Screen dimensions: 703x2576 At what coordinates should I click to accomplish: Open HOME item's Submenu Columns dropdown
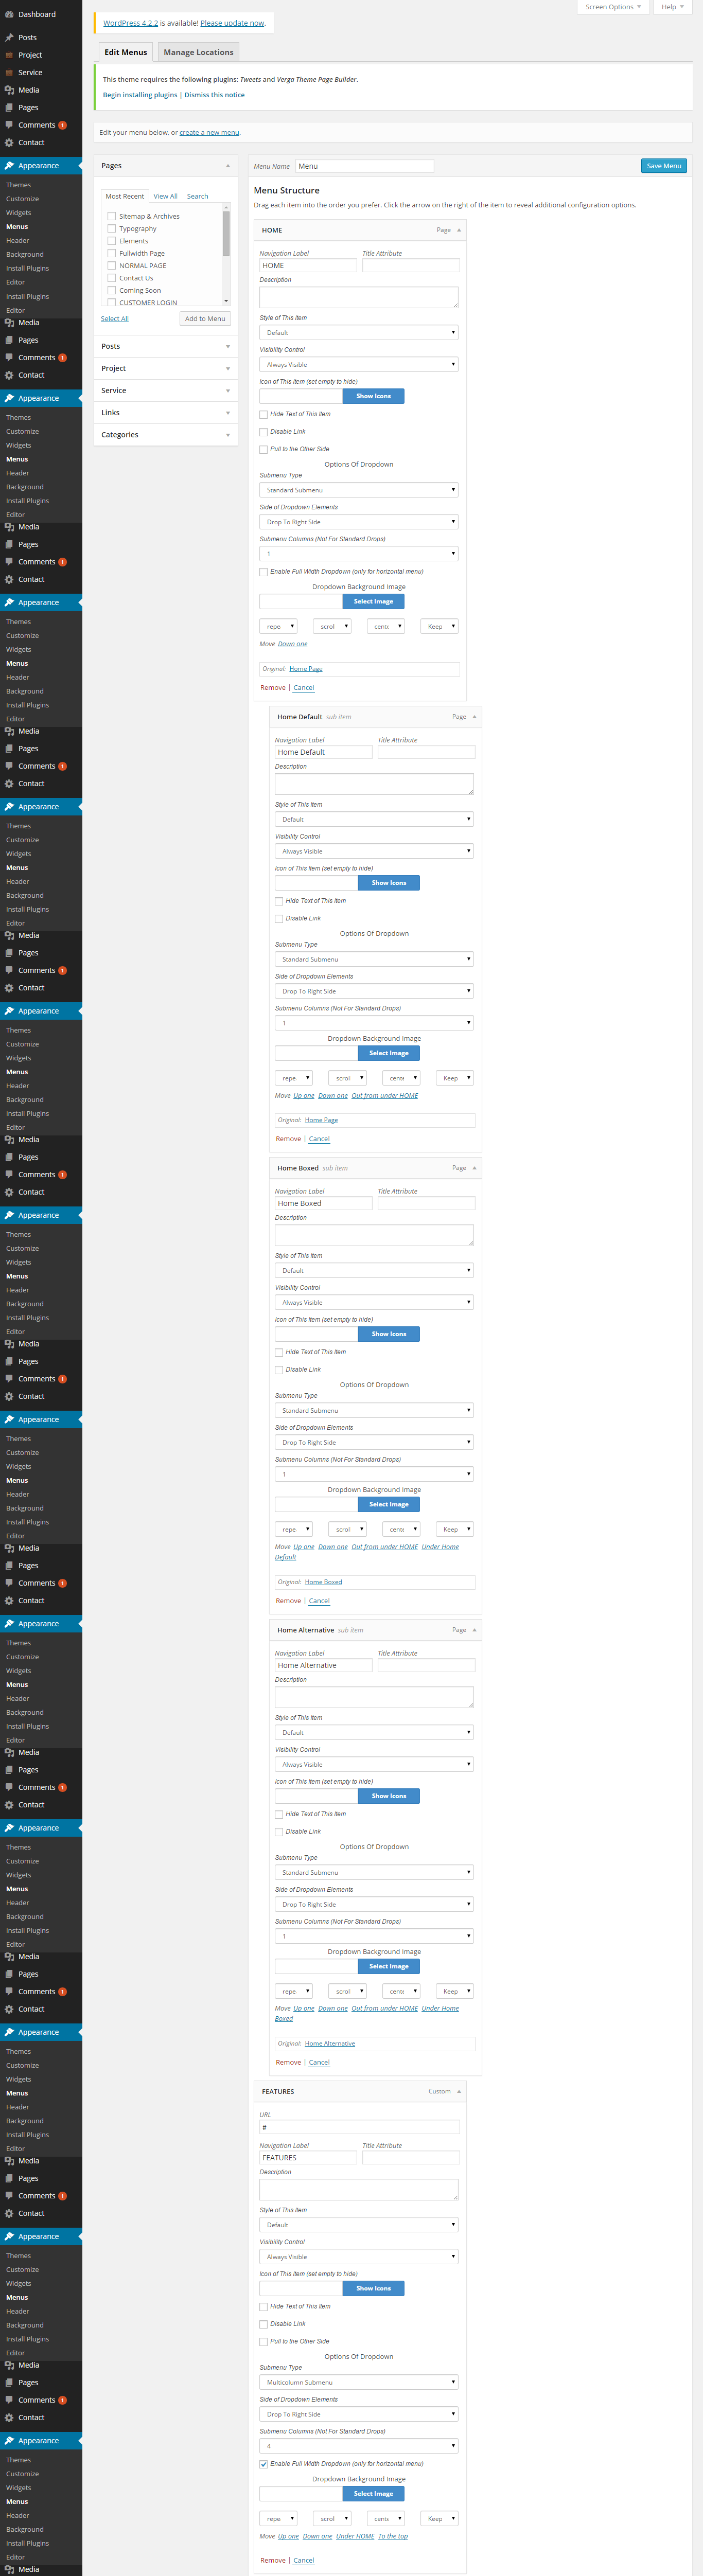[x=359, y=553]
